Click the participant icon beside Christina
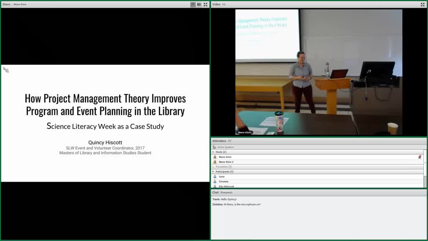This screenshot has height=241, width=428. (x=215, y=182)
